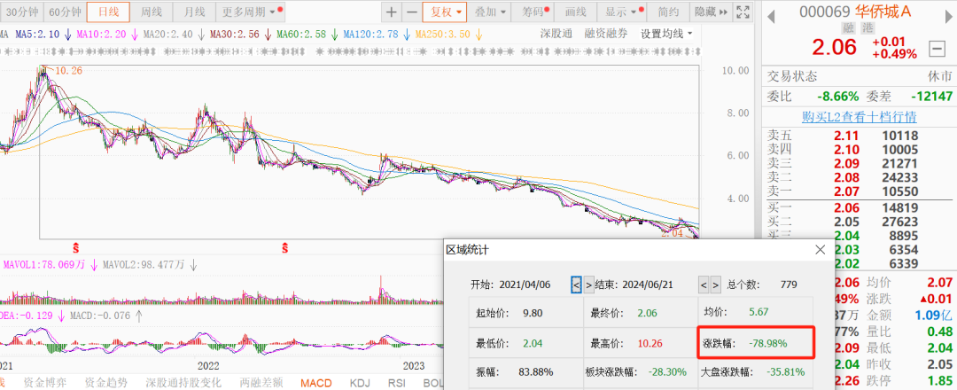Image resolution: width=957 pixels, height=390 pixels.
Task: Click the plus zoom-in chart icon
Action: [392, 12]
